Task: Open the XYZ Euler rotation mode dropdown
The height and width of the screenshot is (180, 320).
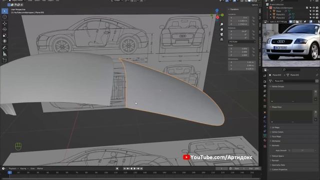Action: [x=242, y=41]
